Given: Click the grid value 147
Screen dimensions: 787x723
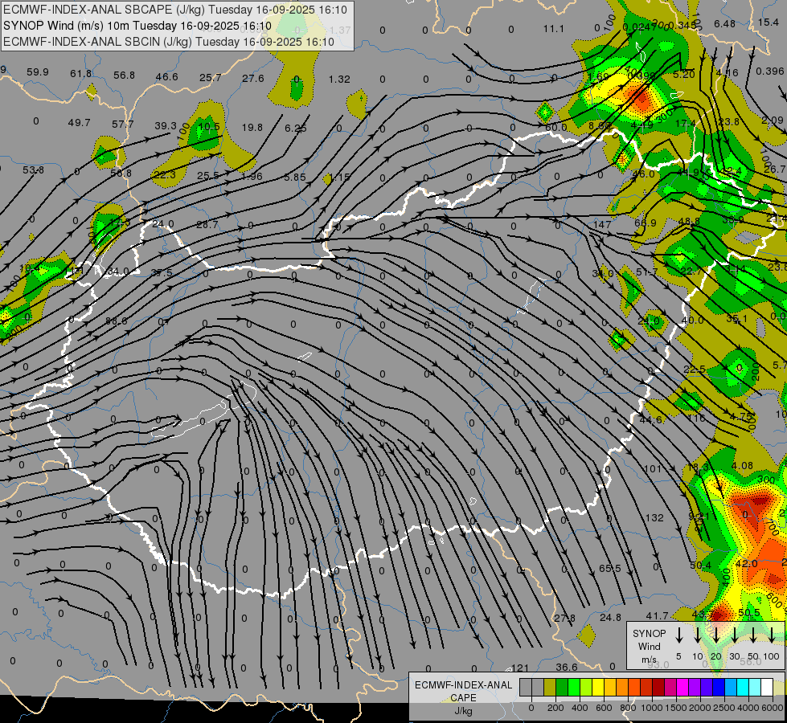Looking at the screenshot, I should point(602,224).
